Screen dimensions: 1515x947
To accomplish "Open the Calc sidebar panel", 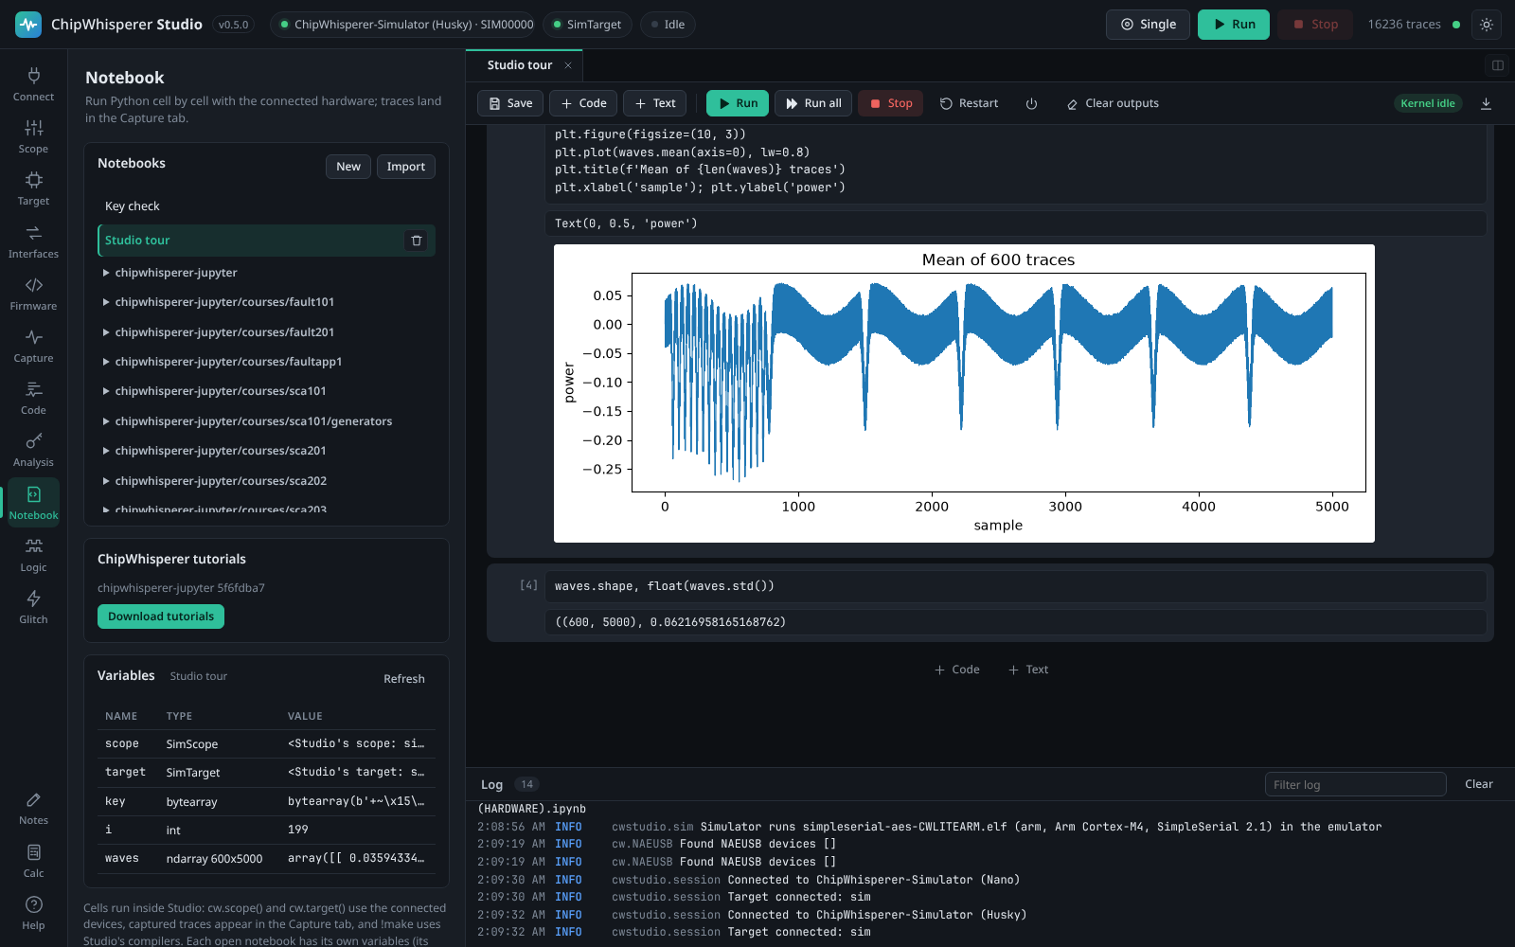I will (x=33, y=861).
